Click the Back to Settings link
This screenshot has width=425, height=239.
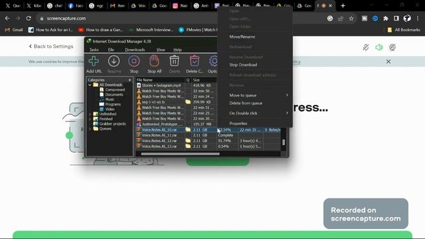(x=51, y=46)
